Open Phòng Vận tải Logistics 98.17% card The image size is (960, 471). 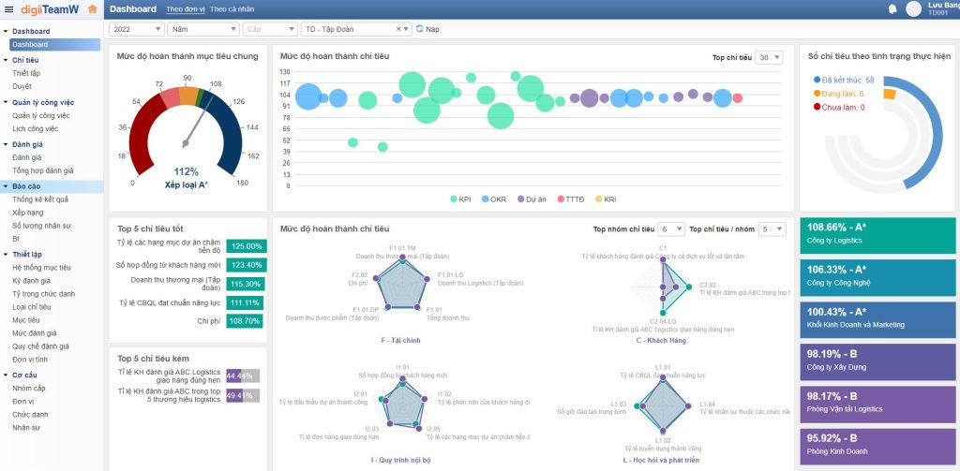pos(877,405)
